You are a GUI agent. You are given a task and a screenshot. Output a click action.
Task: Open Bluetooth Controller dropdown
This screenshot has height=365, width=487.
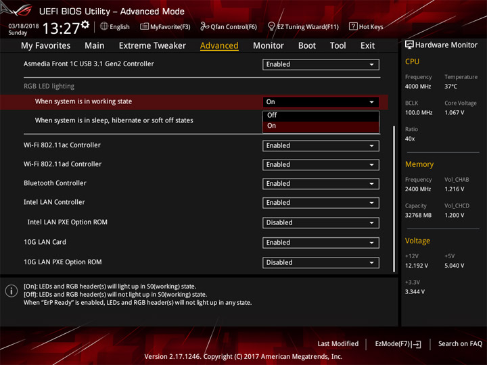pos(321,184)
